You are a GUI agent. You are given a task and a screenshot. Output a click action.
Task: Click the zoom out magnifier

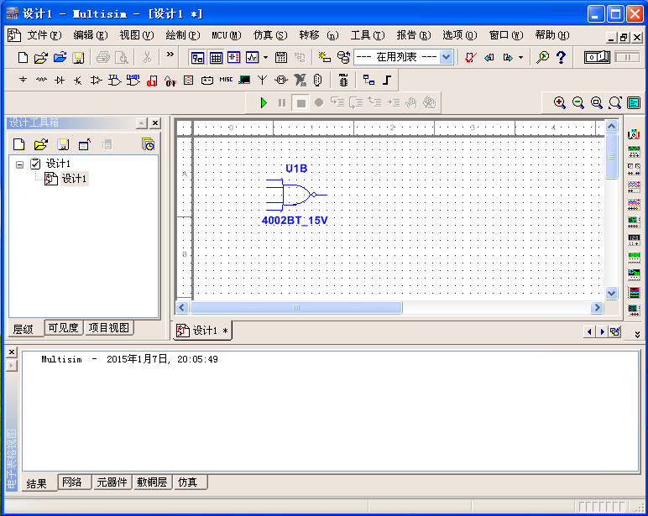[x=578, y=102]
